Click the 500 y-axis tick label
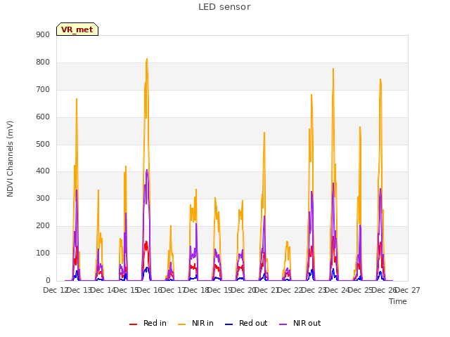This screenshot has height=337, width=450. click(43, 145)
